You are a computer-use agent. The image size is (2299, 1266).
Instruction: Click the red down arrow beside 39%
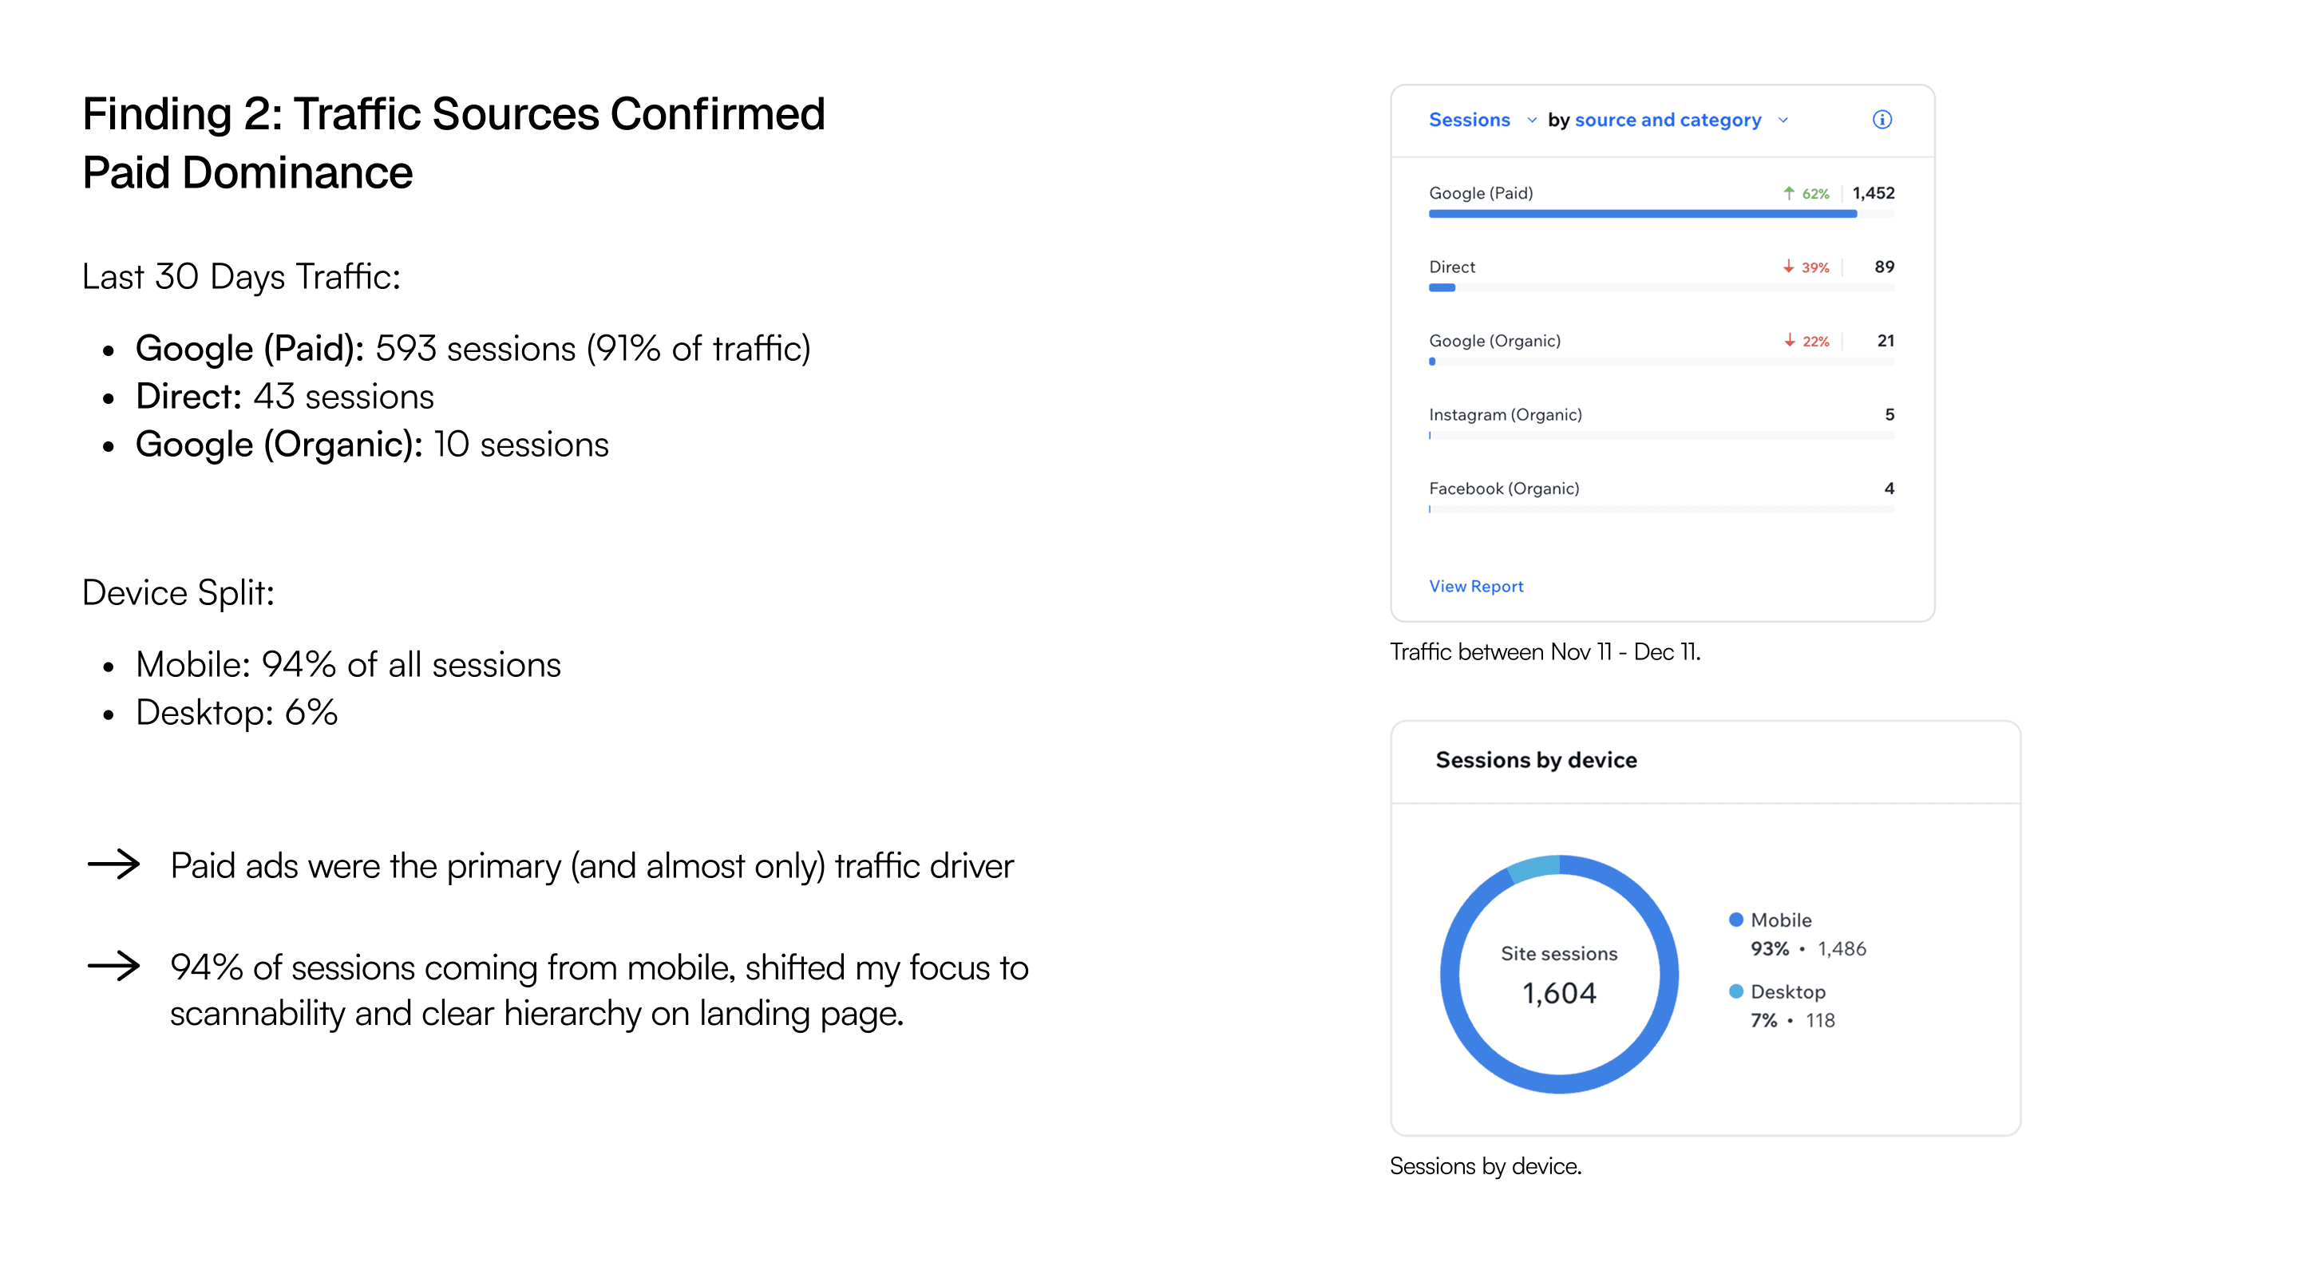[x=1788, y=267]
